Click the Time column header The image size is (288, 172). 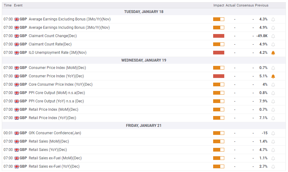coord(8,5)
